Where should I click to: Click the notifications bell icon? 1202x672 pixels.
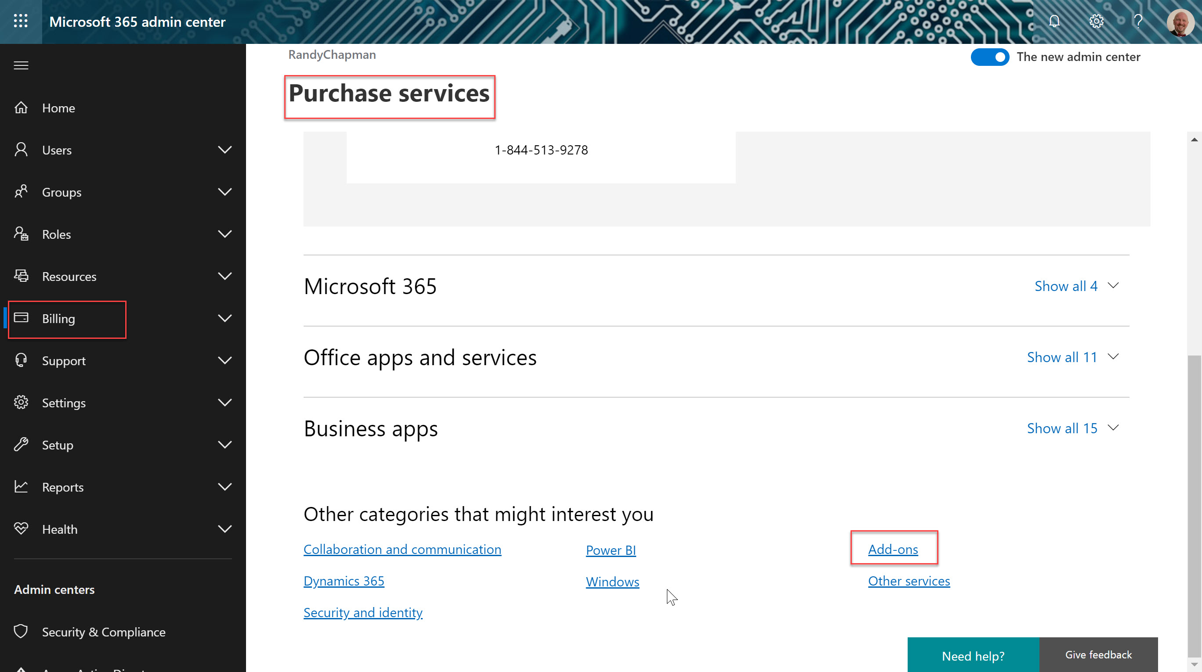point(1054,22)
